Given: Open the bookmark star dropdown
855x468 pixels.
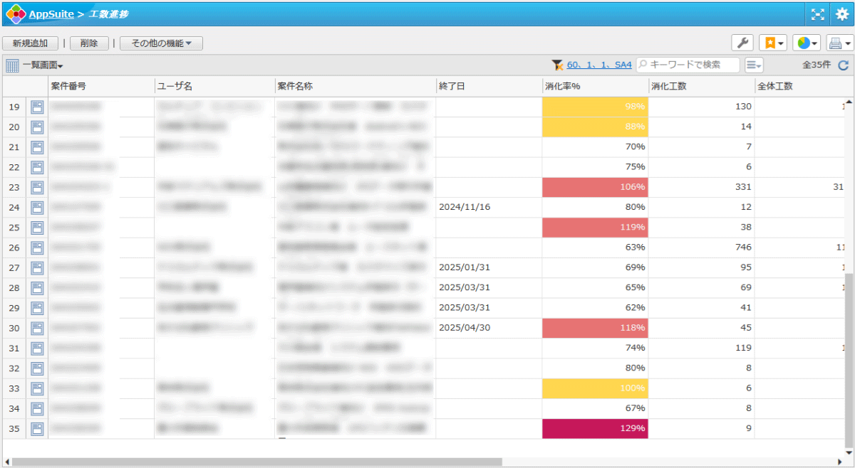Looking at the screenshot, I should click(x=773, y=43).
